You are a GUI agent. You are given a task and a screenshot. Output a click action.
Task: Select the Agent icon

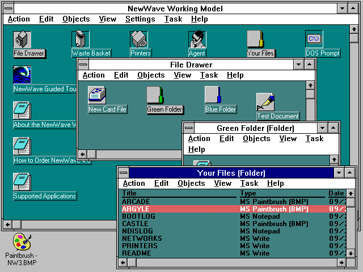click(197, 40)
